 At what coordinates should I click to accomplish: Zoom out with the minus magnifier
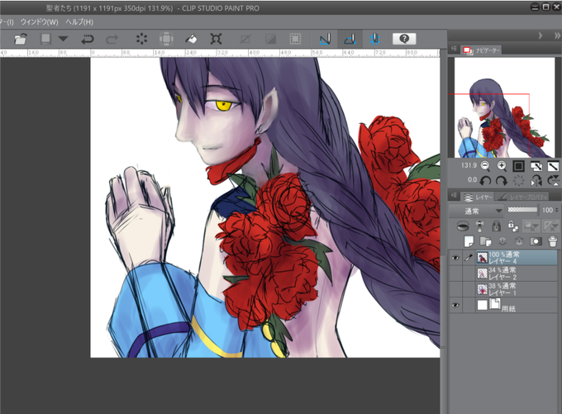(x=485, y=166)
